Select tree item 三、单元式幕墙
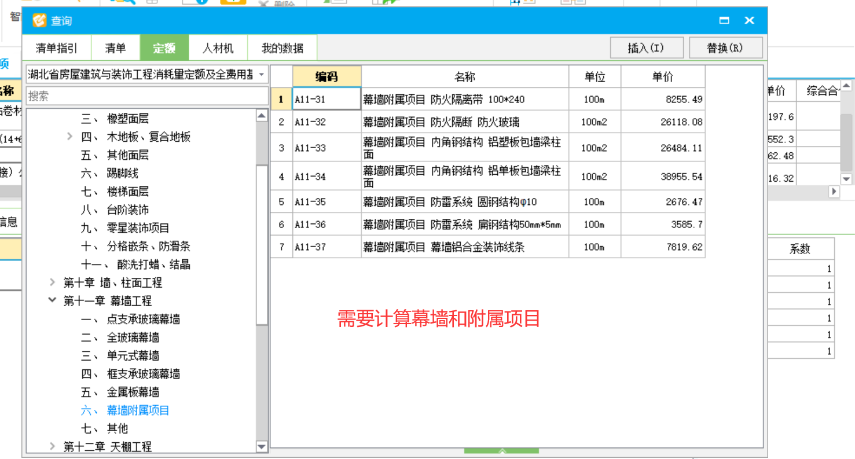Image resolution: width=855 pixels, height=459 pixels. click(120, 355)
